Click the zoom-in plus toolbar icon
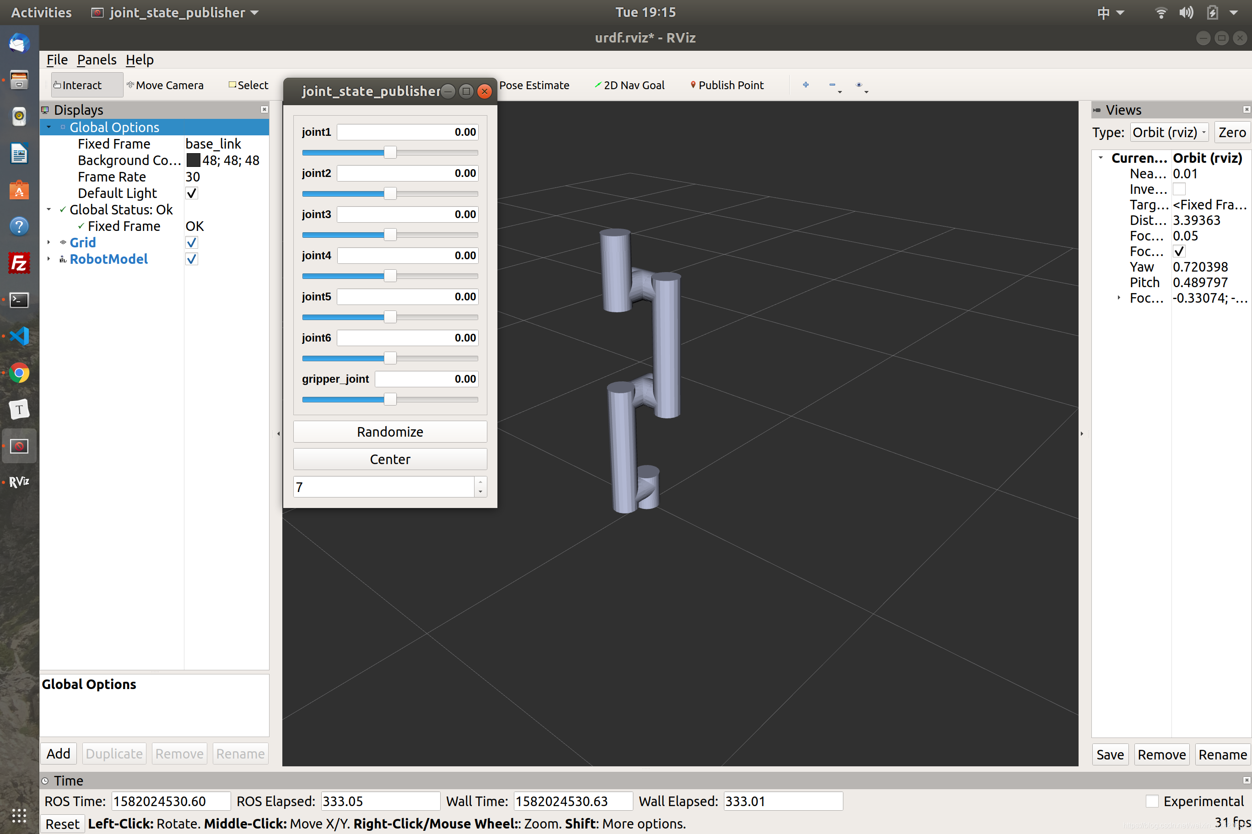Screen dimensions: 1252x834 tap(805, 85)
